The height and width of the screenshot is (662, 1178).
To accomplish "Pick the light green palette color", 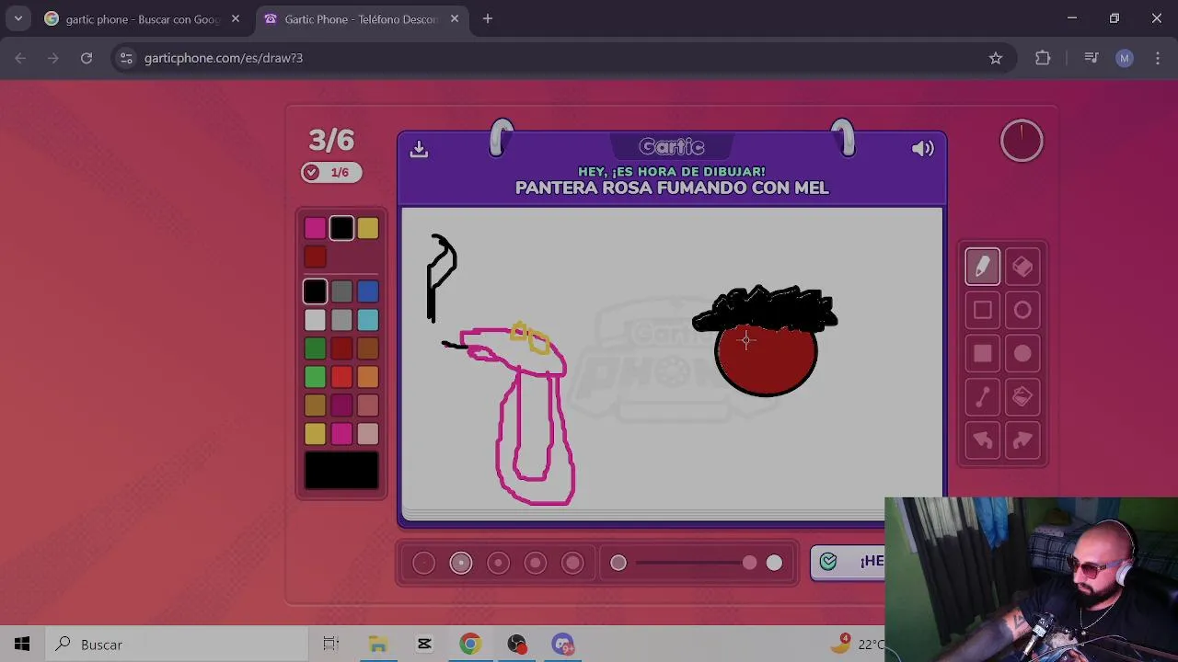I will point(315,377).
